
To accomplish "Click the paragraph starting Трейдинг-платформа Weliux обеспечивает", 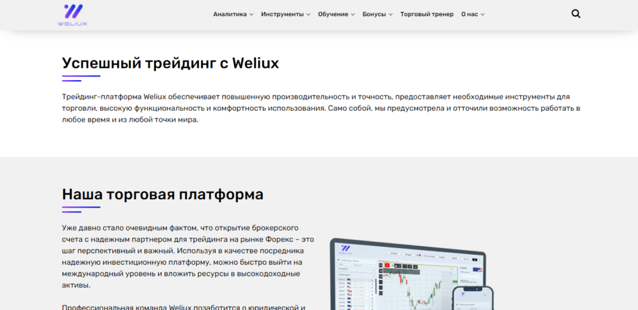I will pos(321,109).
